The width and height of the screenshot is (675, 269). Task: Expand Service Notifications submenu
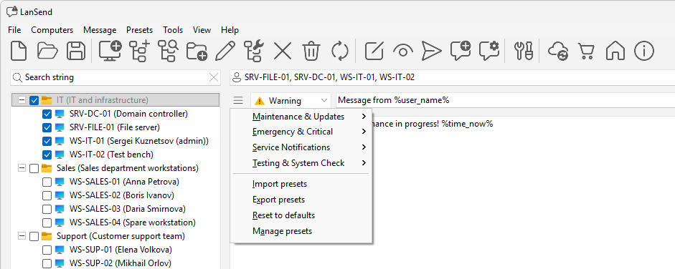click(301, 147)
